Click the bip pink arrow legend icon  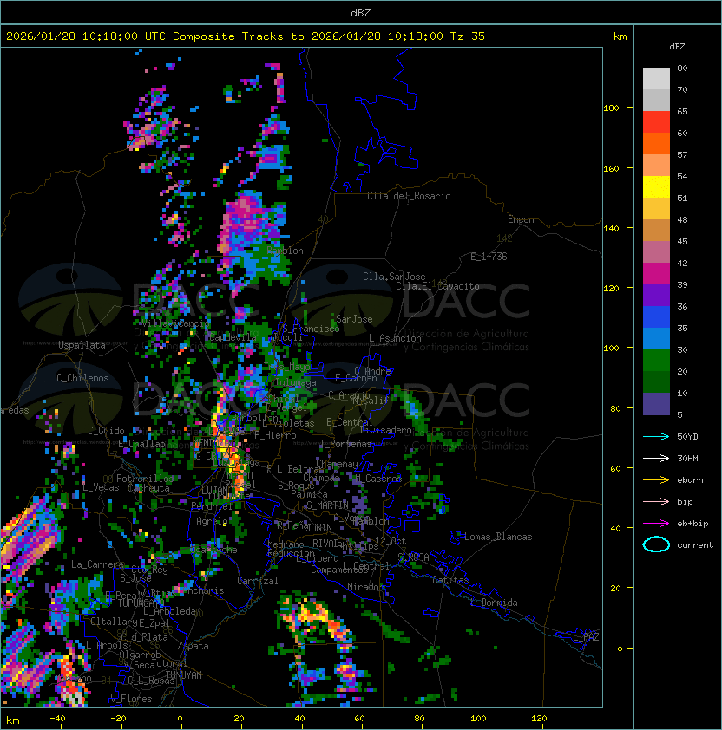656,501
